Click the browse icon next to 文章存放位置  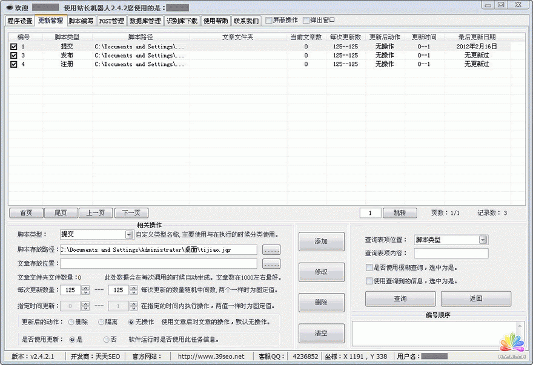[x=273, y=263]
